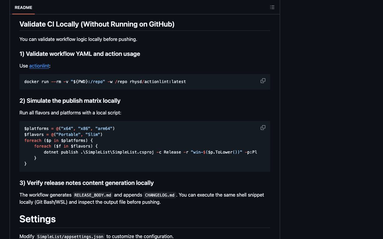Viewport: 383px width, 239px height.
Task: Open the README outline table of contents
Action: point(272,7)
